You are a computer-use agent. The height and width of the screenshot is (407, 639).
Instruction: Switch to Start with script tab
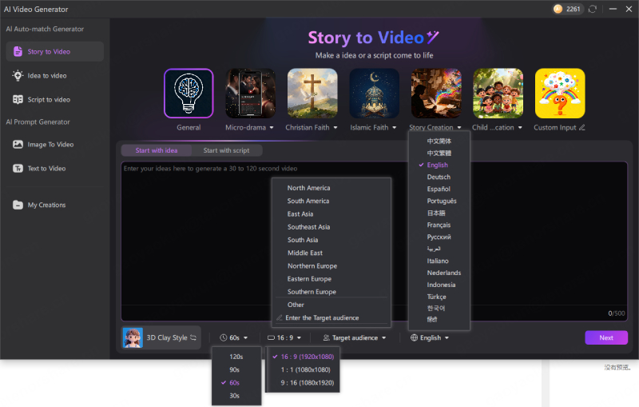click(x=226, y=150)
